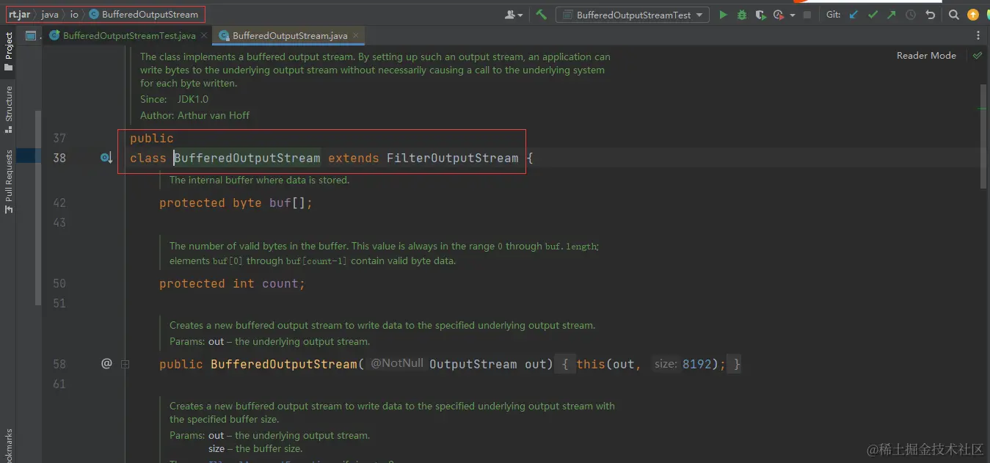The image size is (990, 463).
Task: Open the Pull Requests tool window
Action: click(x=9, y=181)
